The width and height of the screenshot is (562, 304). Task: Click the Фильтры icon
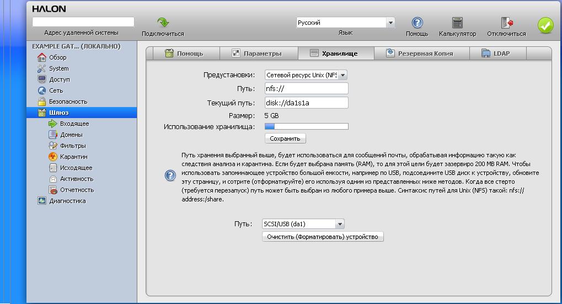coord(53,146)
